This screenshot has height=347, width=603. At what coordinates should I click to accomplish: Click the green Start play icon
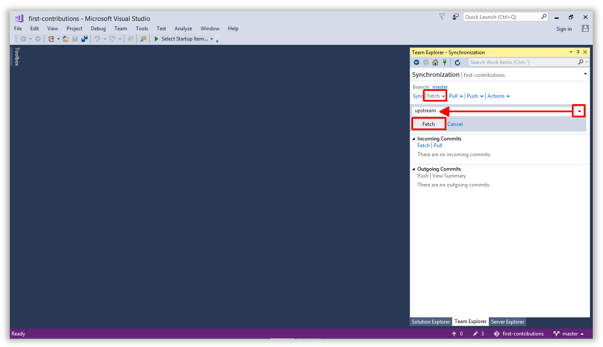(x=157, y=39)
